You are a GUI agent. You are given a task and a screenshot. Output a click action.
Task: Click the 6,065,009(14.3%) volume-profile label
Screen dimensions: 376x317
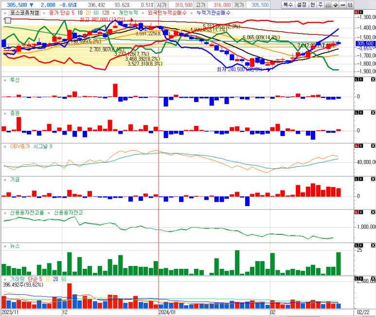tap(261, 37)
